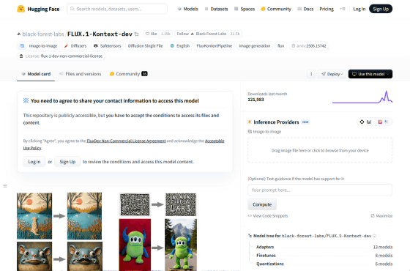Open Community in the top navigation

pos(276,9)
